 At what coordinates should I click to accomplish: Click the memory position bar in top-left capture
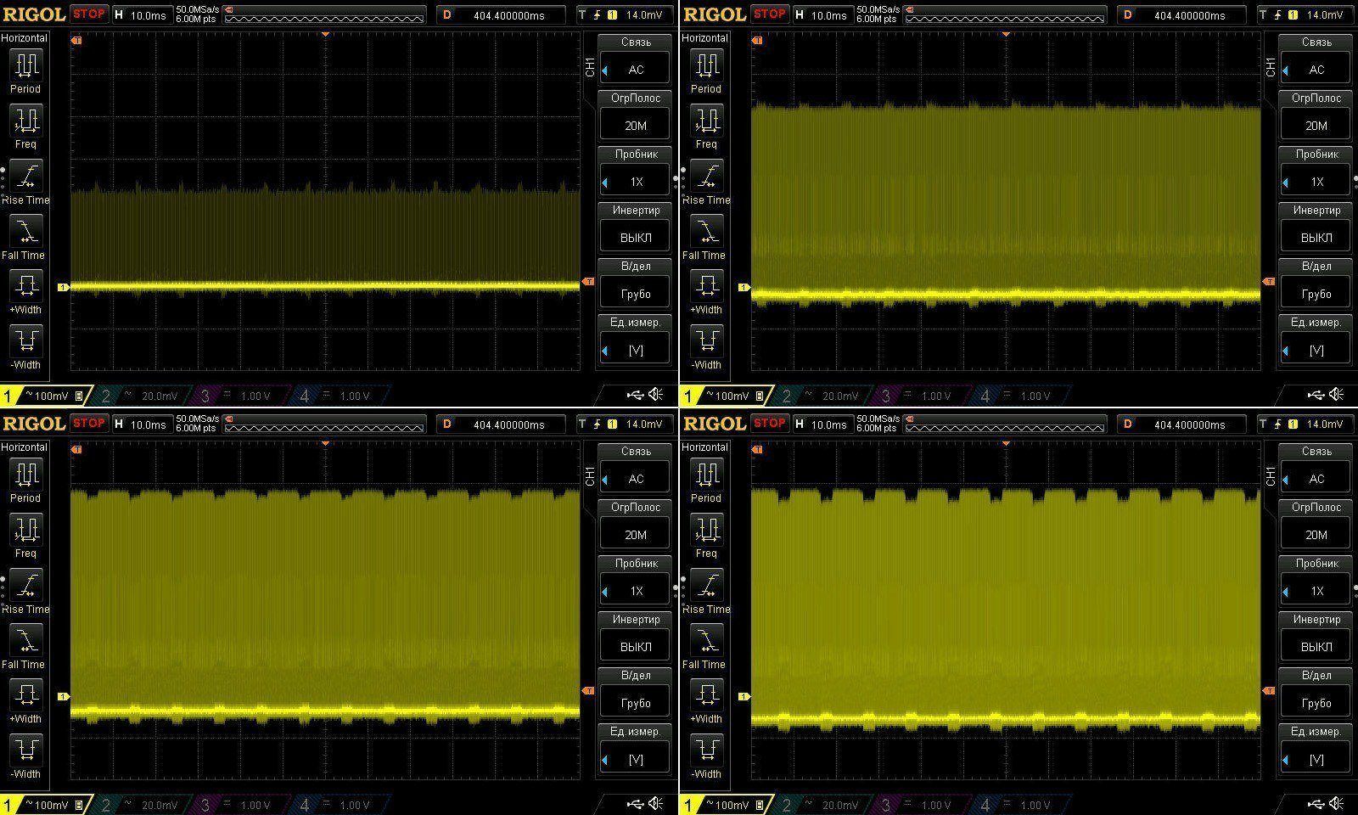tap(323, 15)
